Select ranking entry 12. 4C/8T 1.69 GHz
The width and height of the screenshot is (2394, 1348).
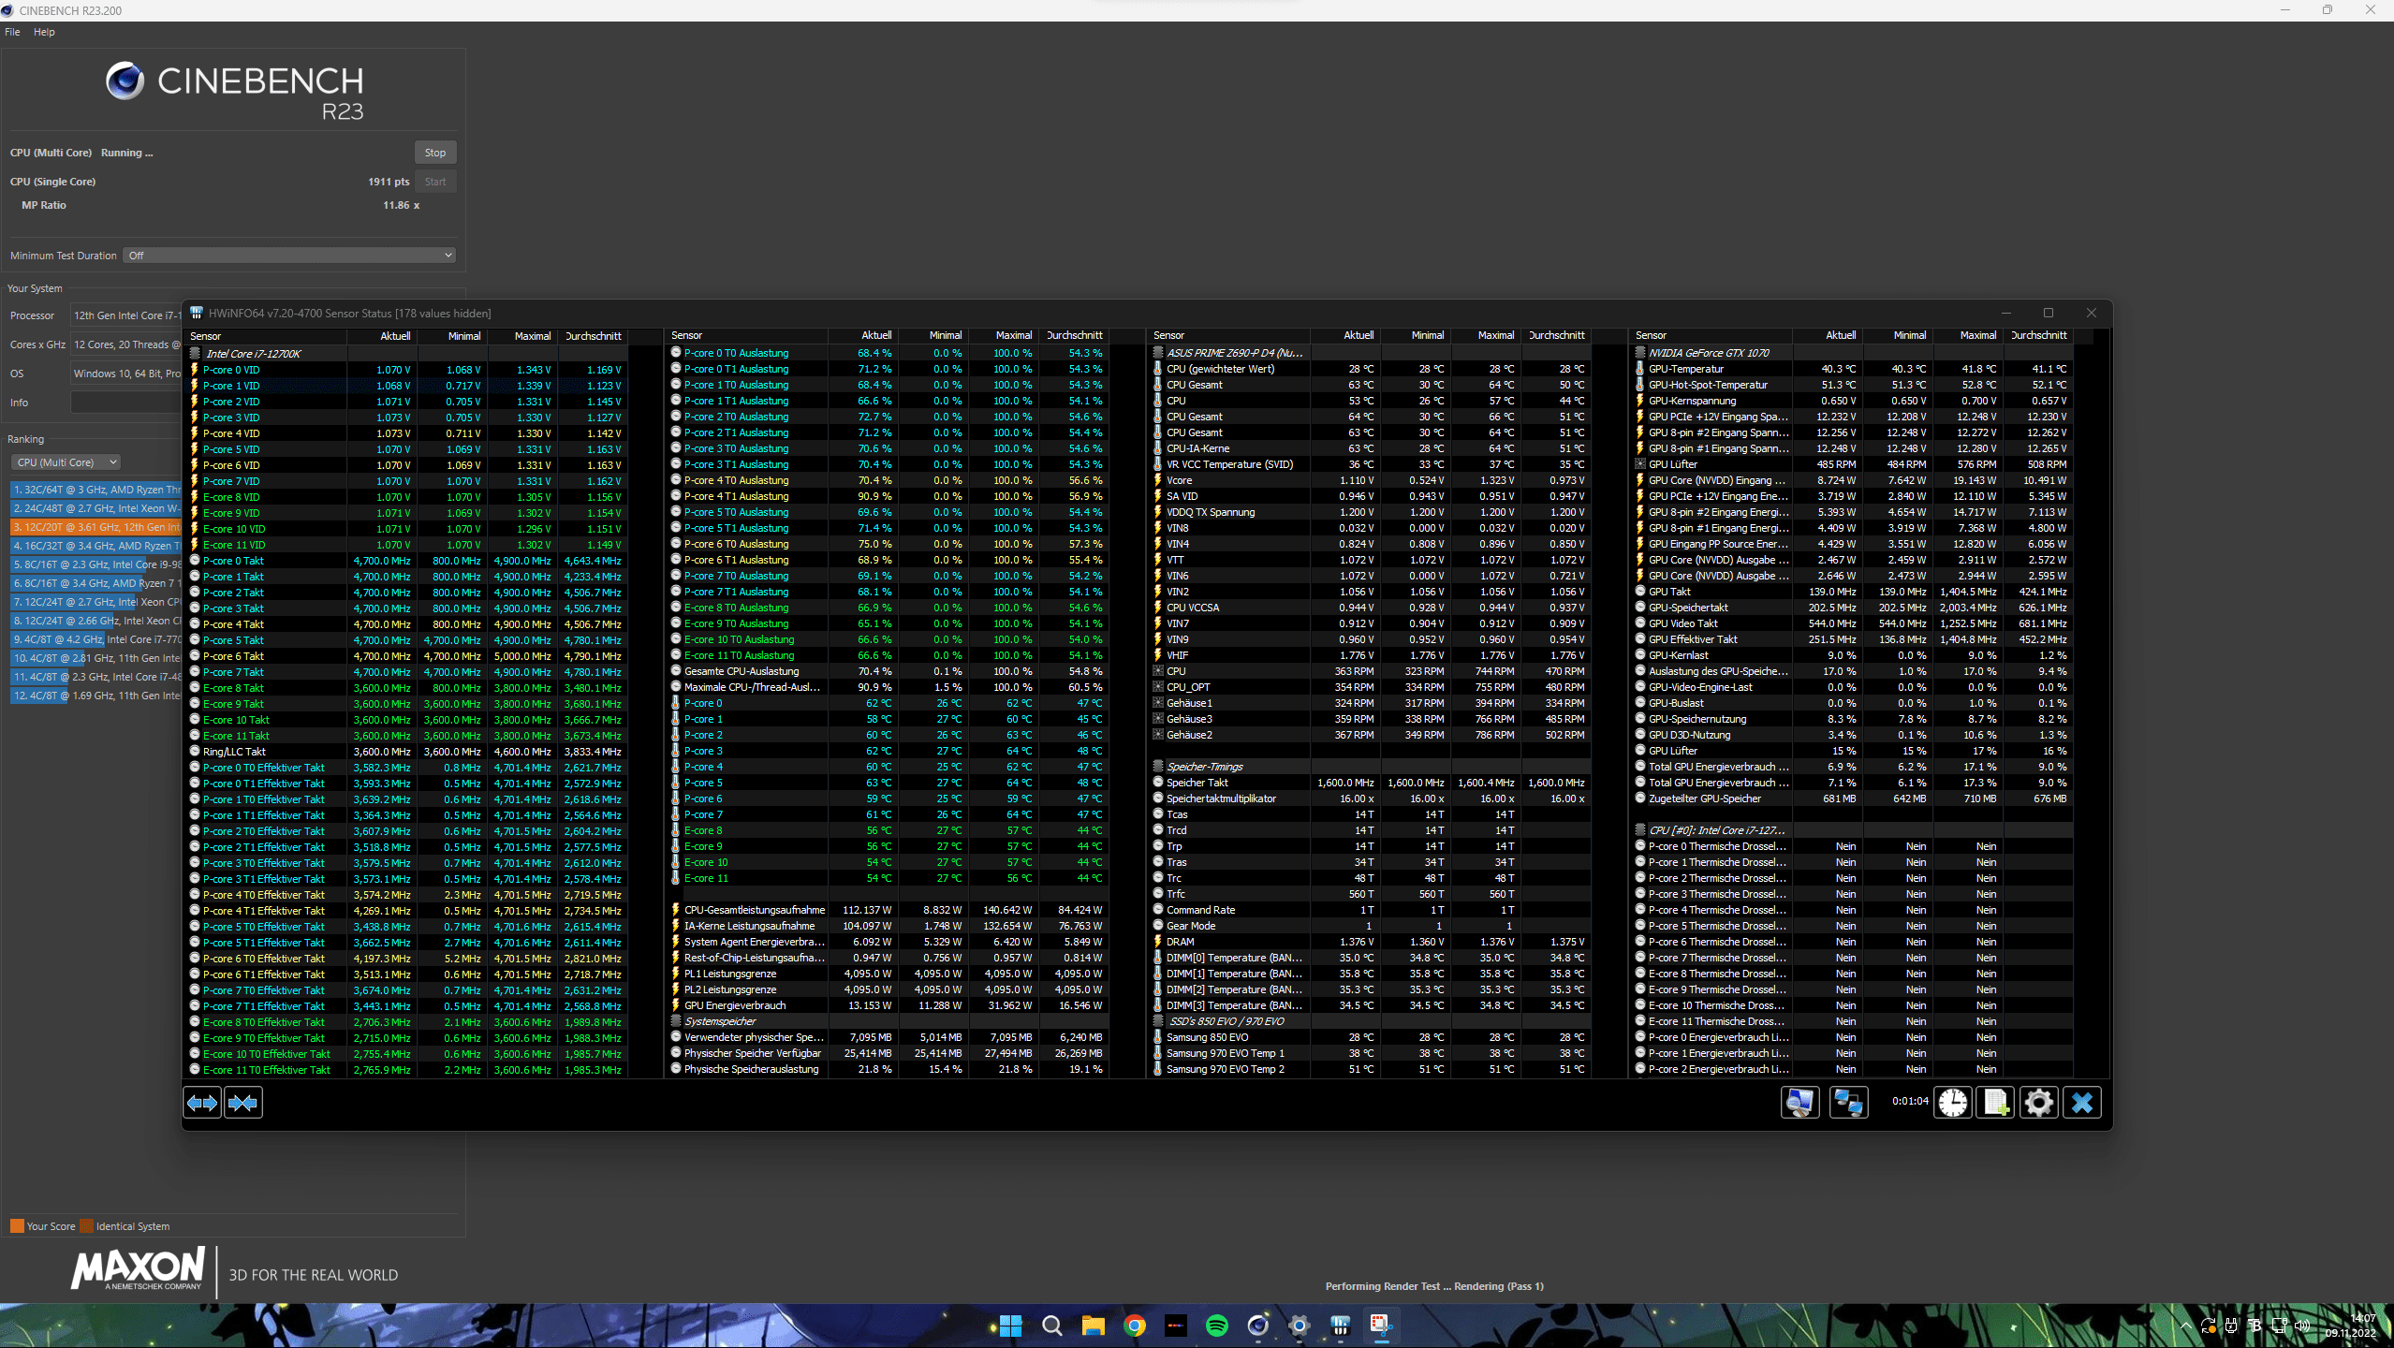96,696
